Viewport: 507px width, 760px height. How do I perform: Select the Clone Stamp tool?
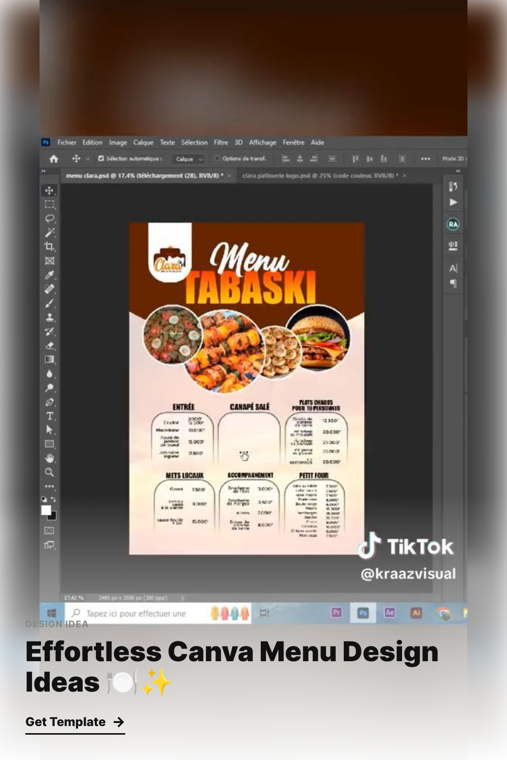coord(49,318)
